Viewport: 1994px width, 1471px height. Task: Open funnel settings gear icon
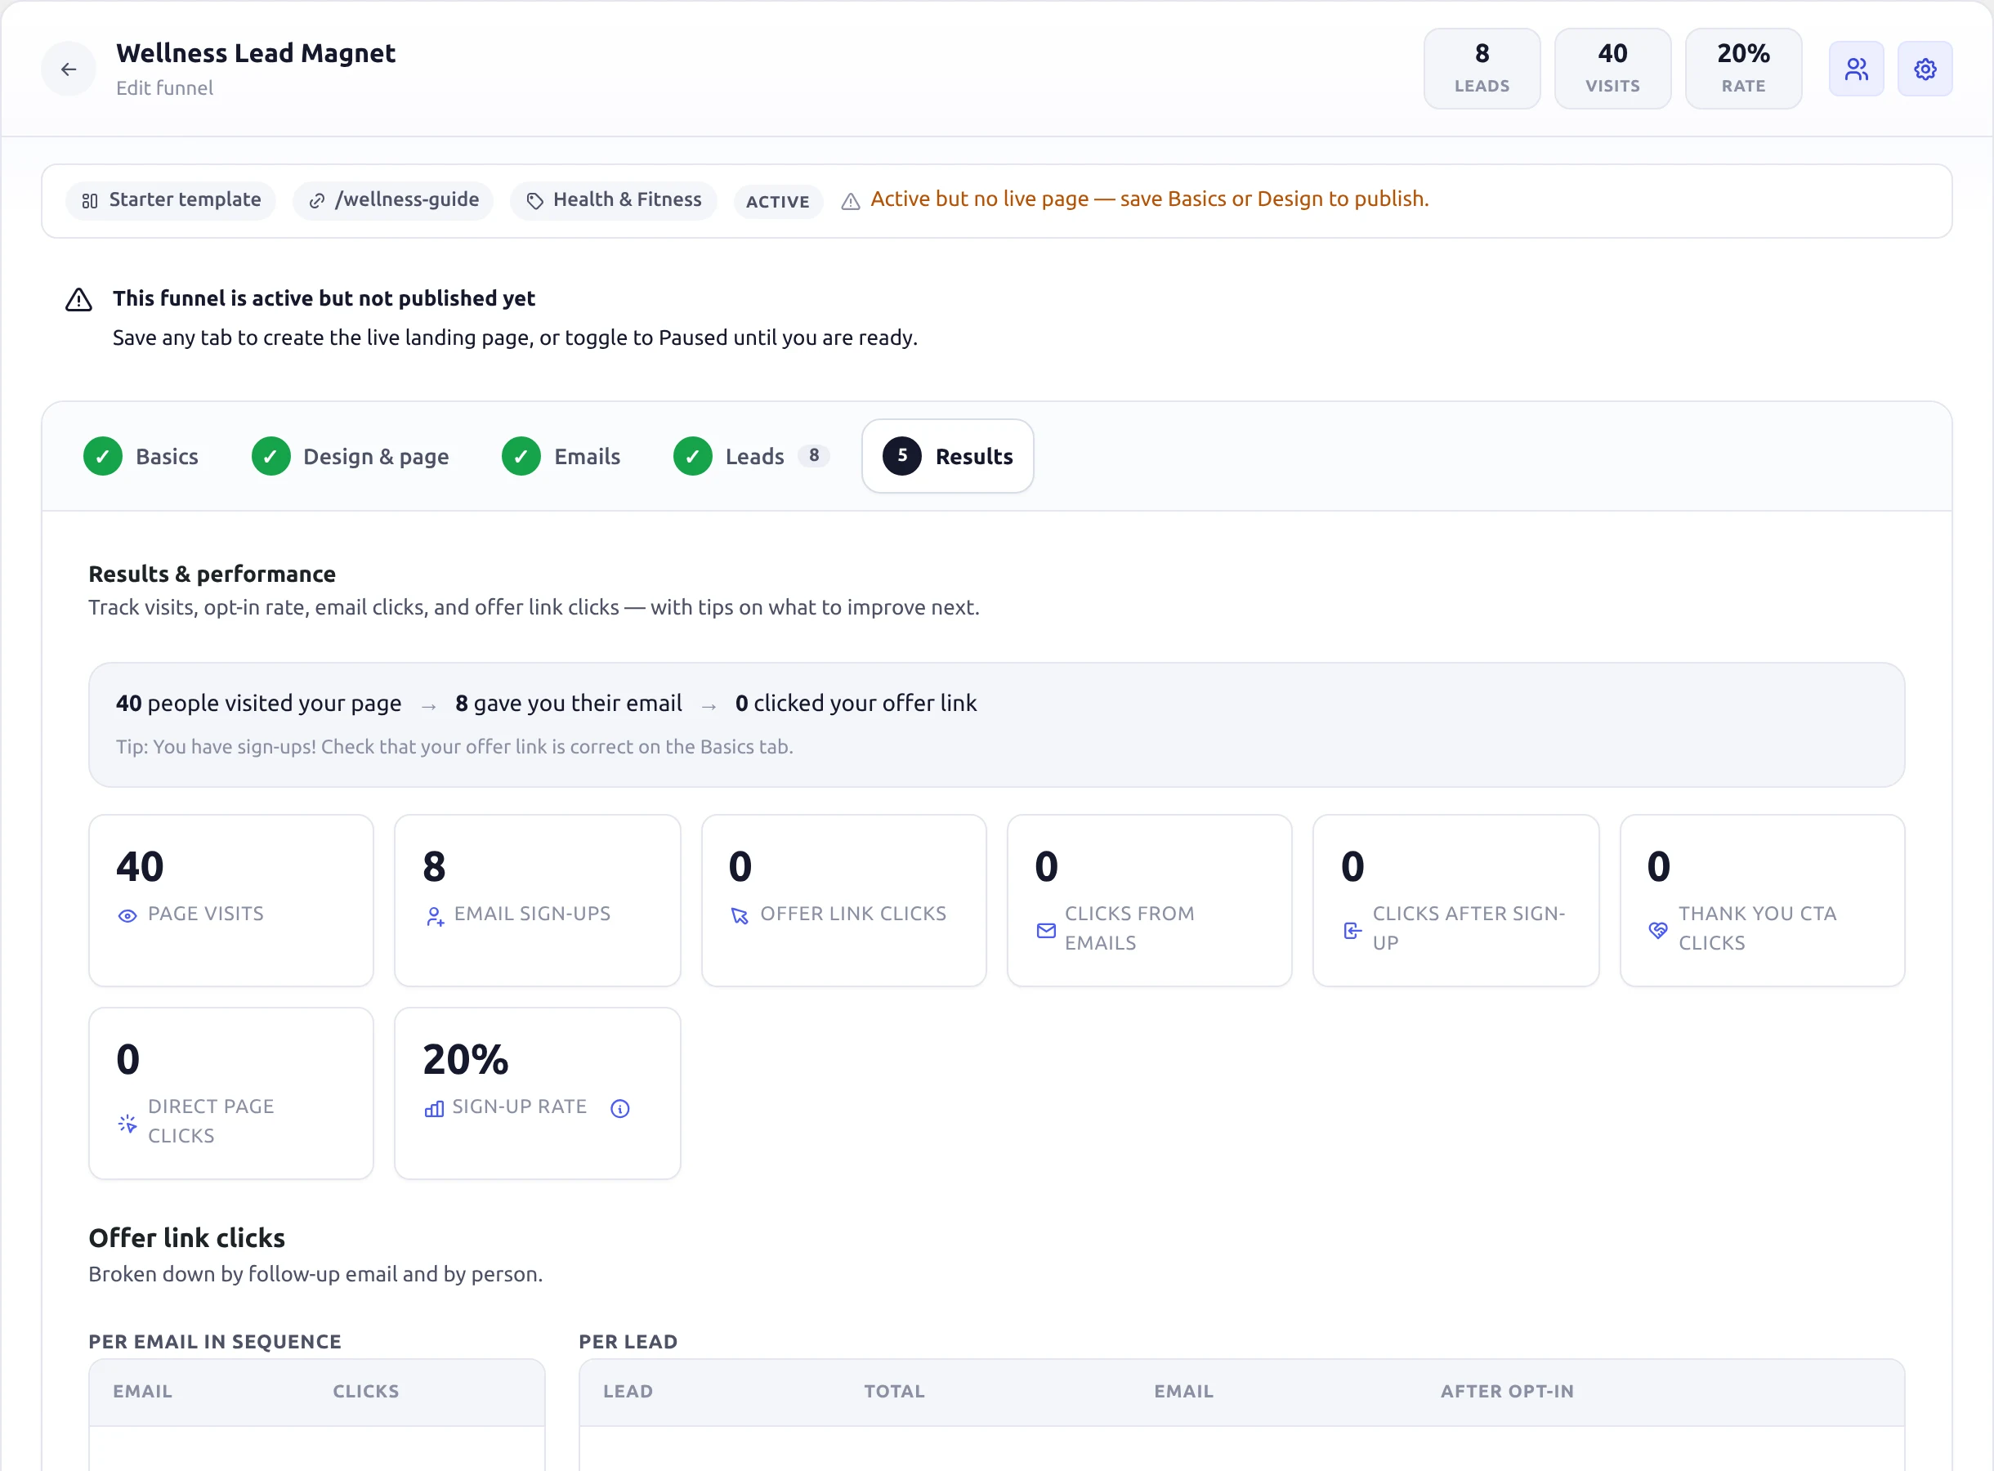click(1925, 69)
